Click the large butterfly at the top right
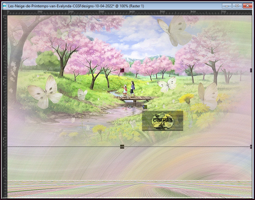 pyautogui.click(x=175, y=31)
